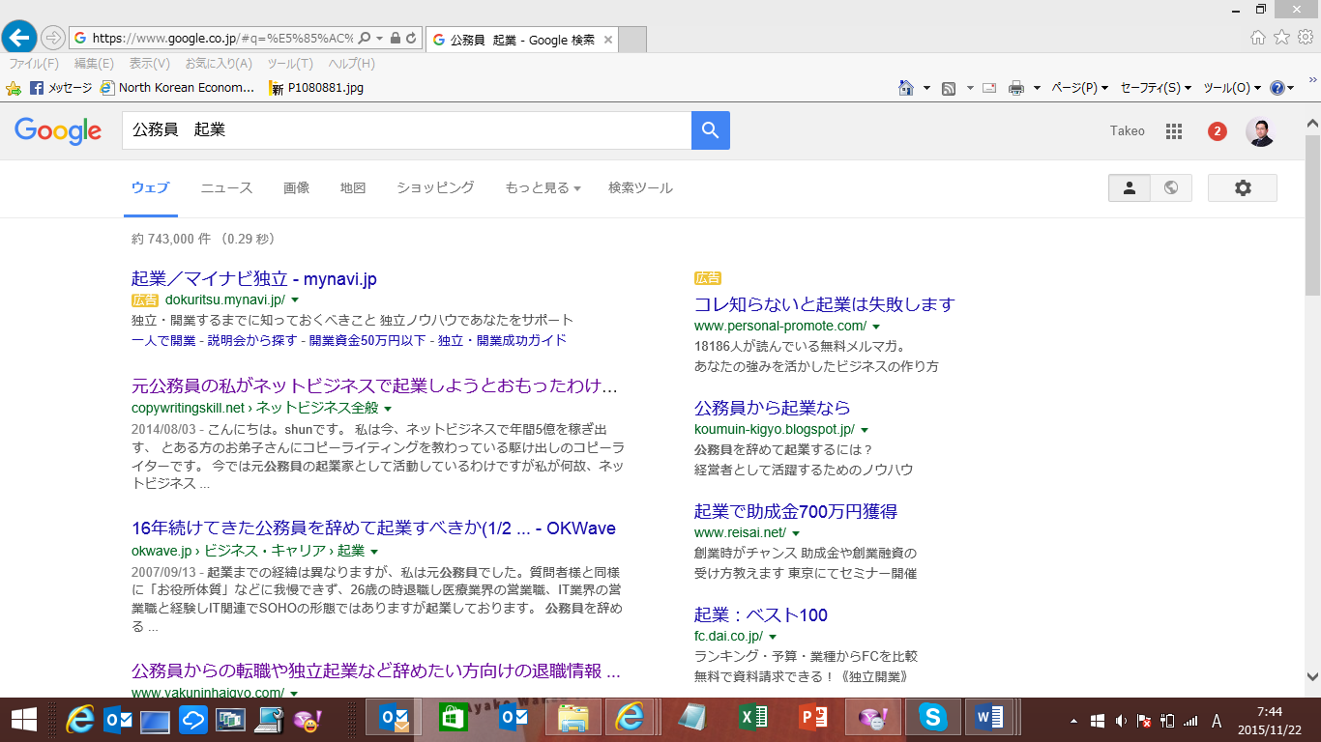Switch to the 地図 search tab

(x=353, y=188)
